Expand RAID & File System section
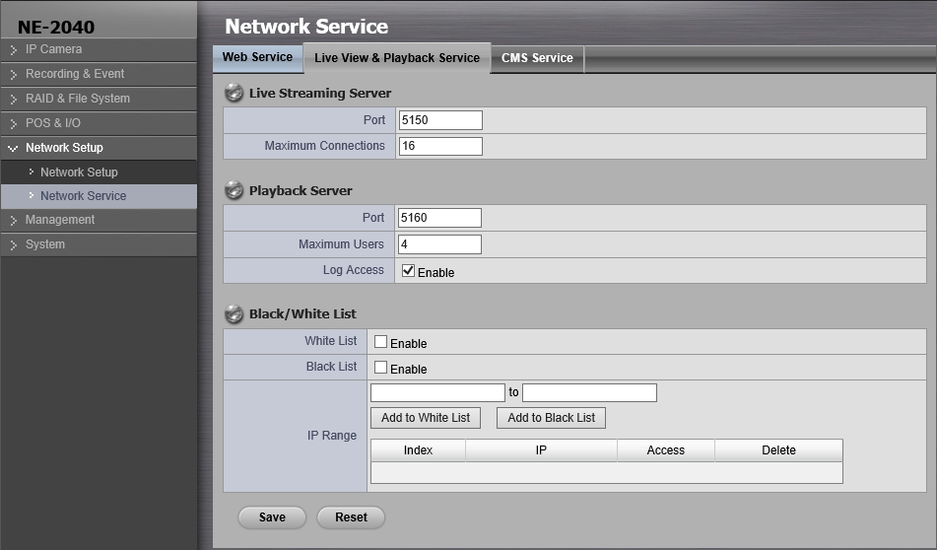937x550 pixels. coord(77,99)
